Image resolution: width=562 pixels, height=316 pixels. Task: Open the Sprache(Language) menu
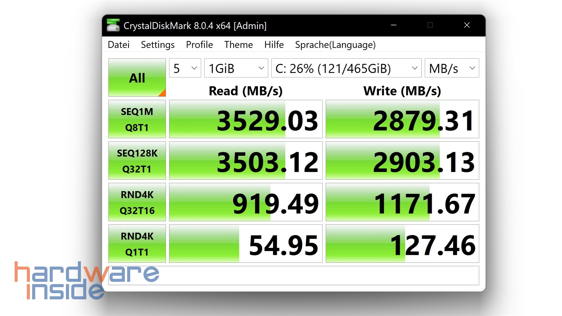(x=335, y=44)
